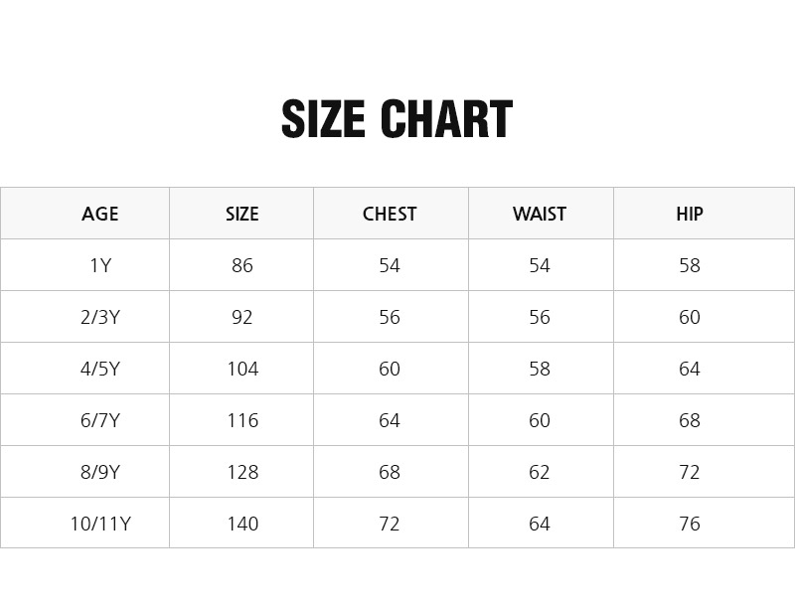795x605 pixels.
Task: Click the waist value for 6/7Y
Action: pyautogui.click(x=540, y=420)
